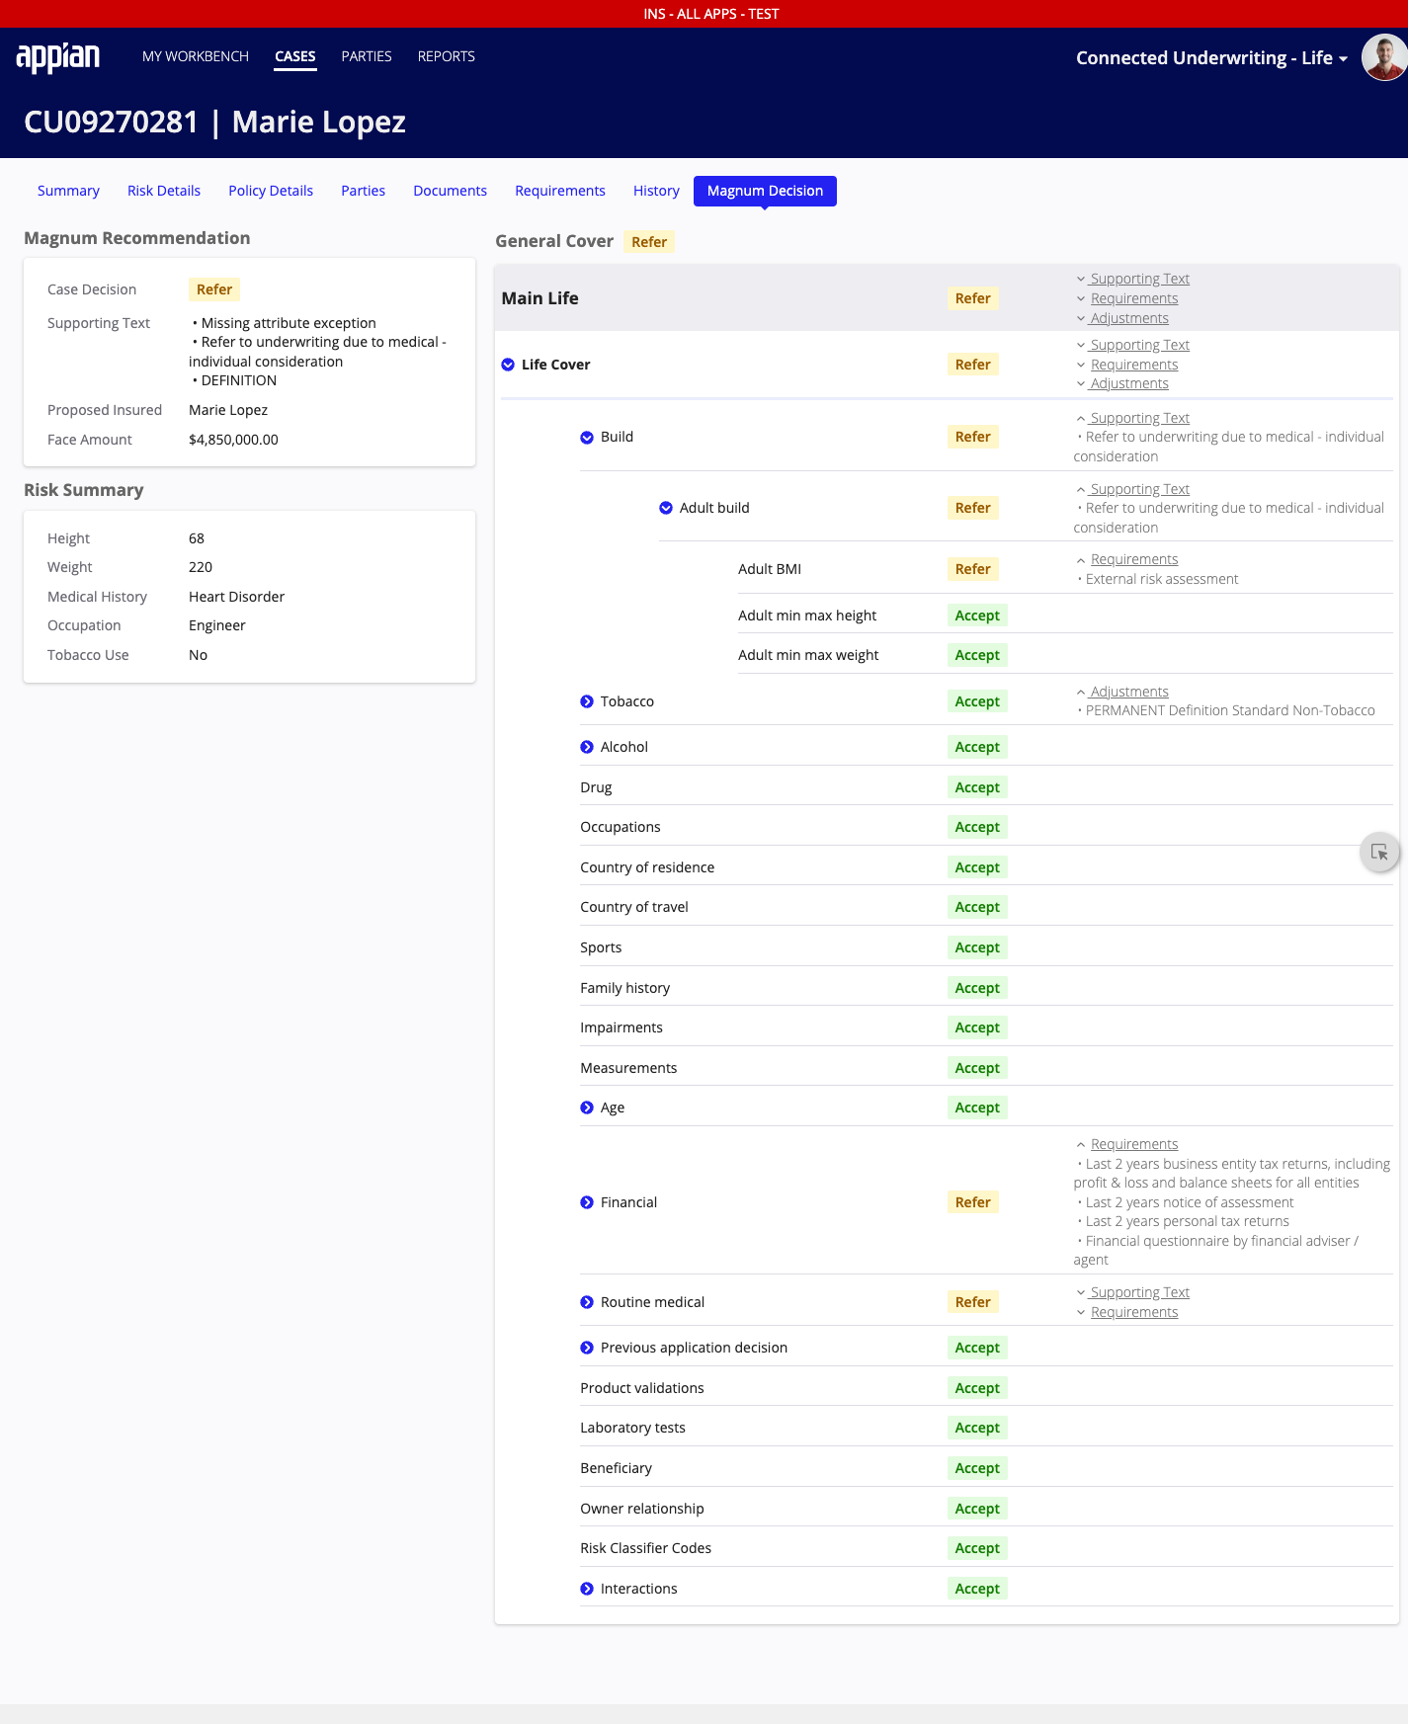Expand the Routine medical row
Screen dimensions: 1408x1724
coord(587,1302)
